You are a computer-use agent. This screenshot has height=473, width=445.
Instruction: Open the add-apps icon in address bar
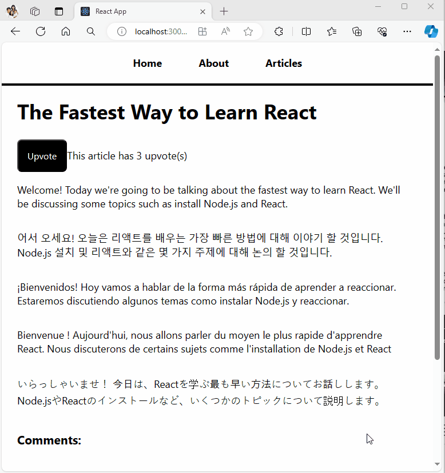(202, 31)
